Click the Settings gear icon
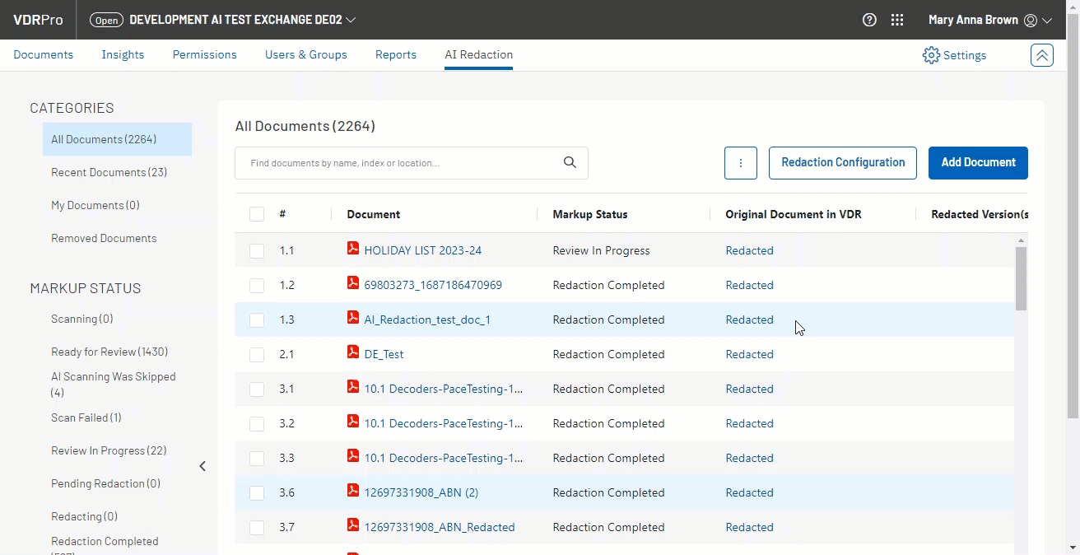 click(x=931, y=55)
